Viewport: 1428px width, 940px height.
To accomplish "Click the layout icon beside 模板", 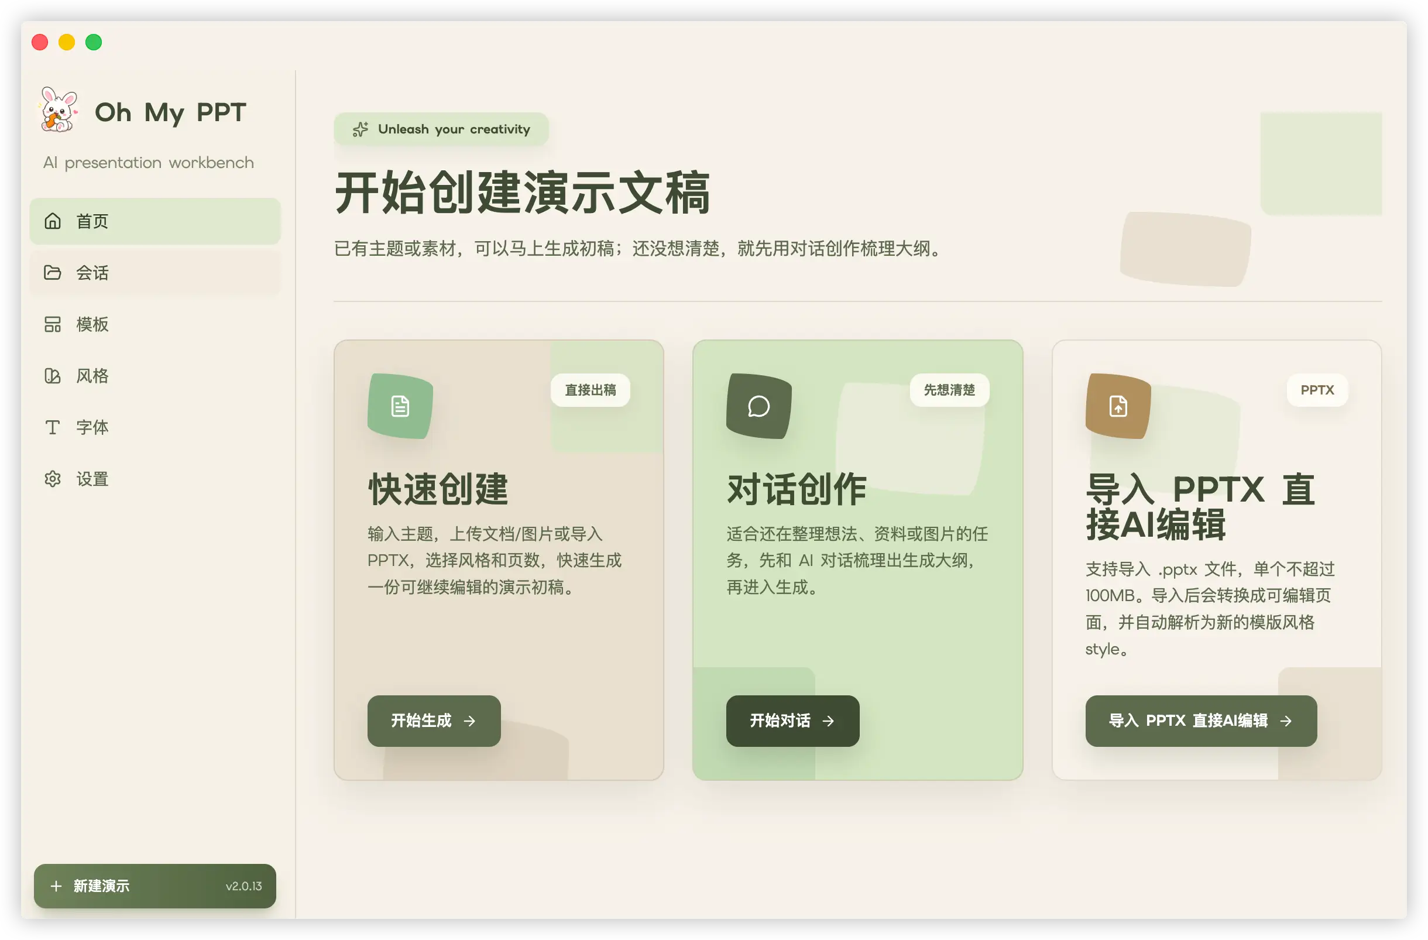I will [x=53, y=324].
